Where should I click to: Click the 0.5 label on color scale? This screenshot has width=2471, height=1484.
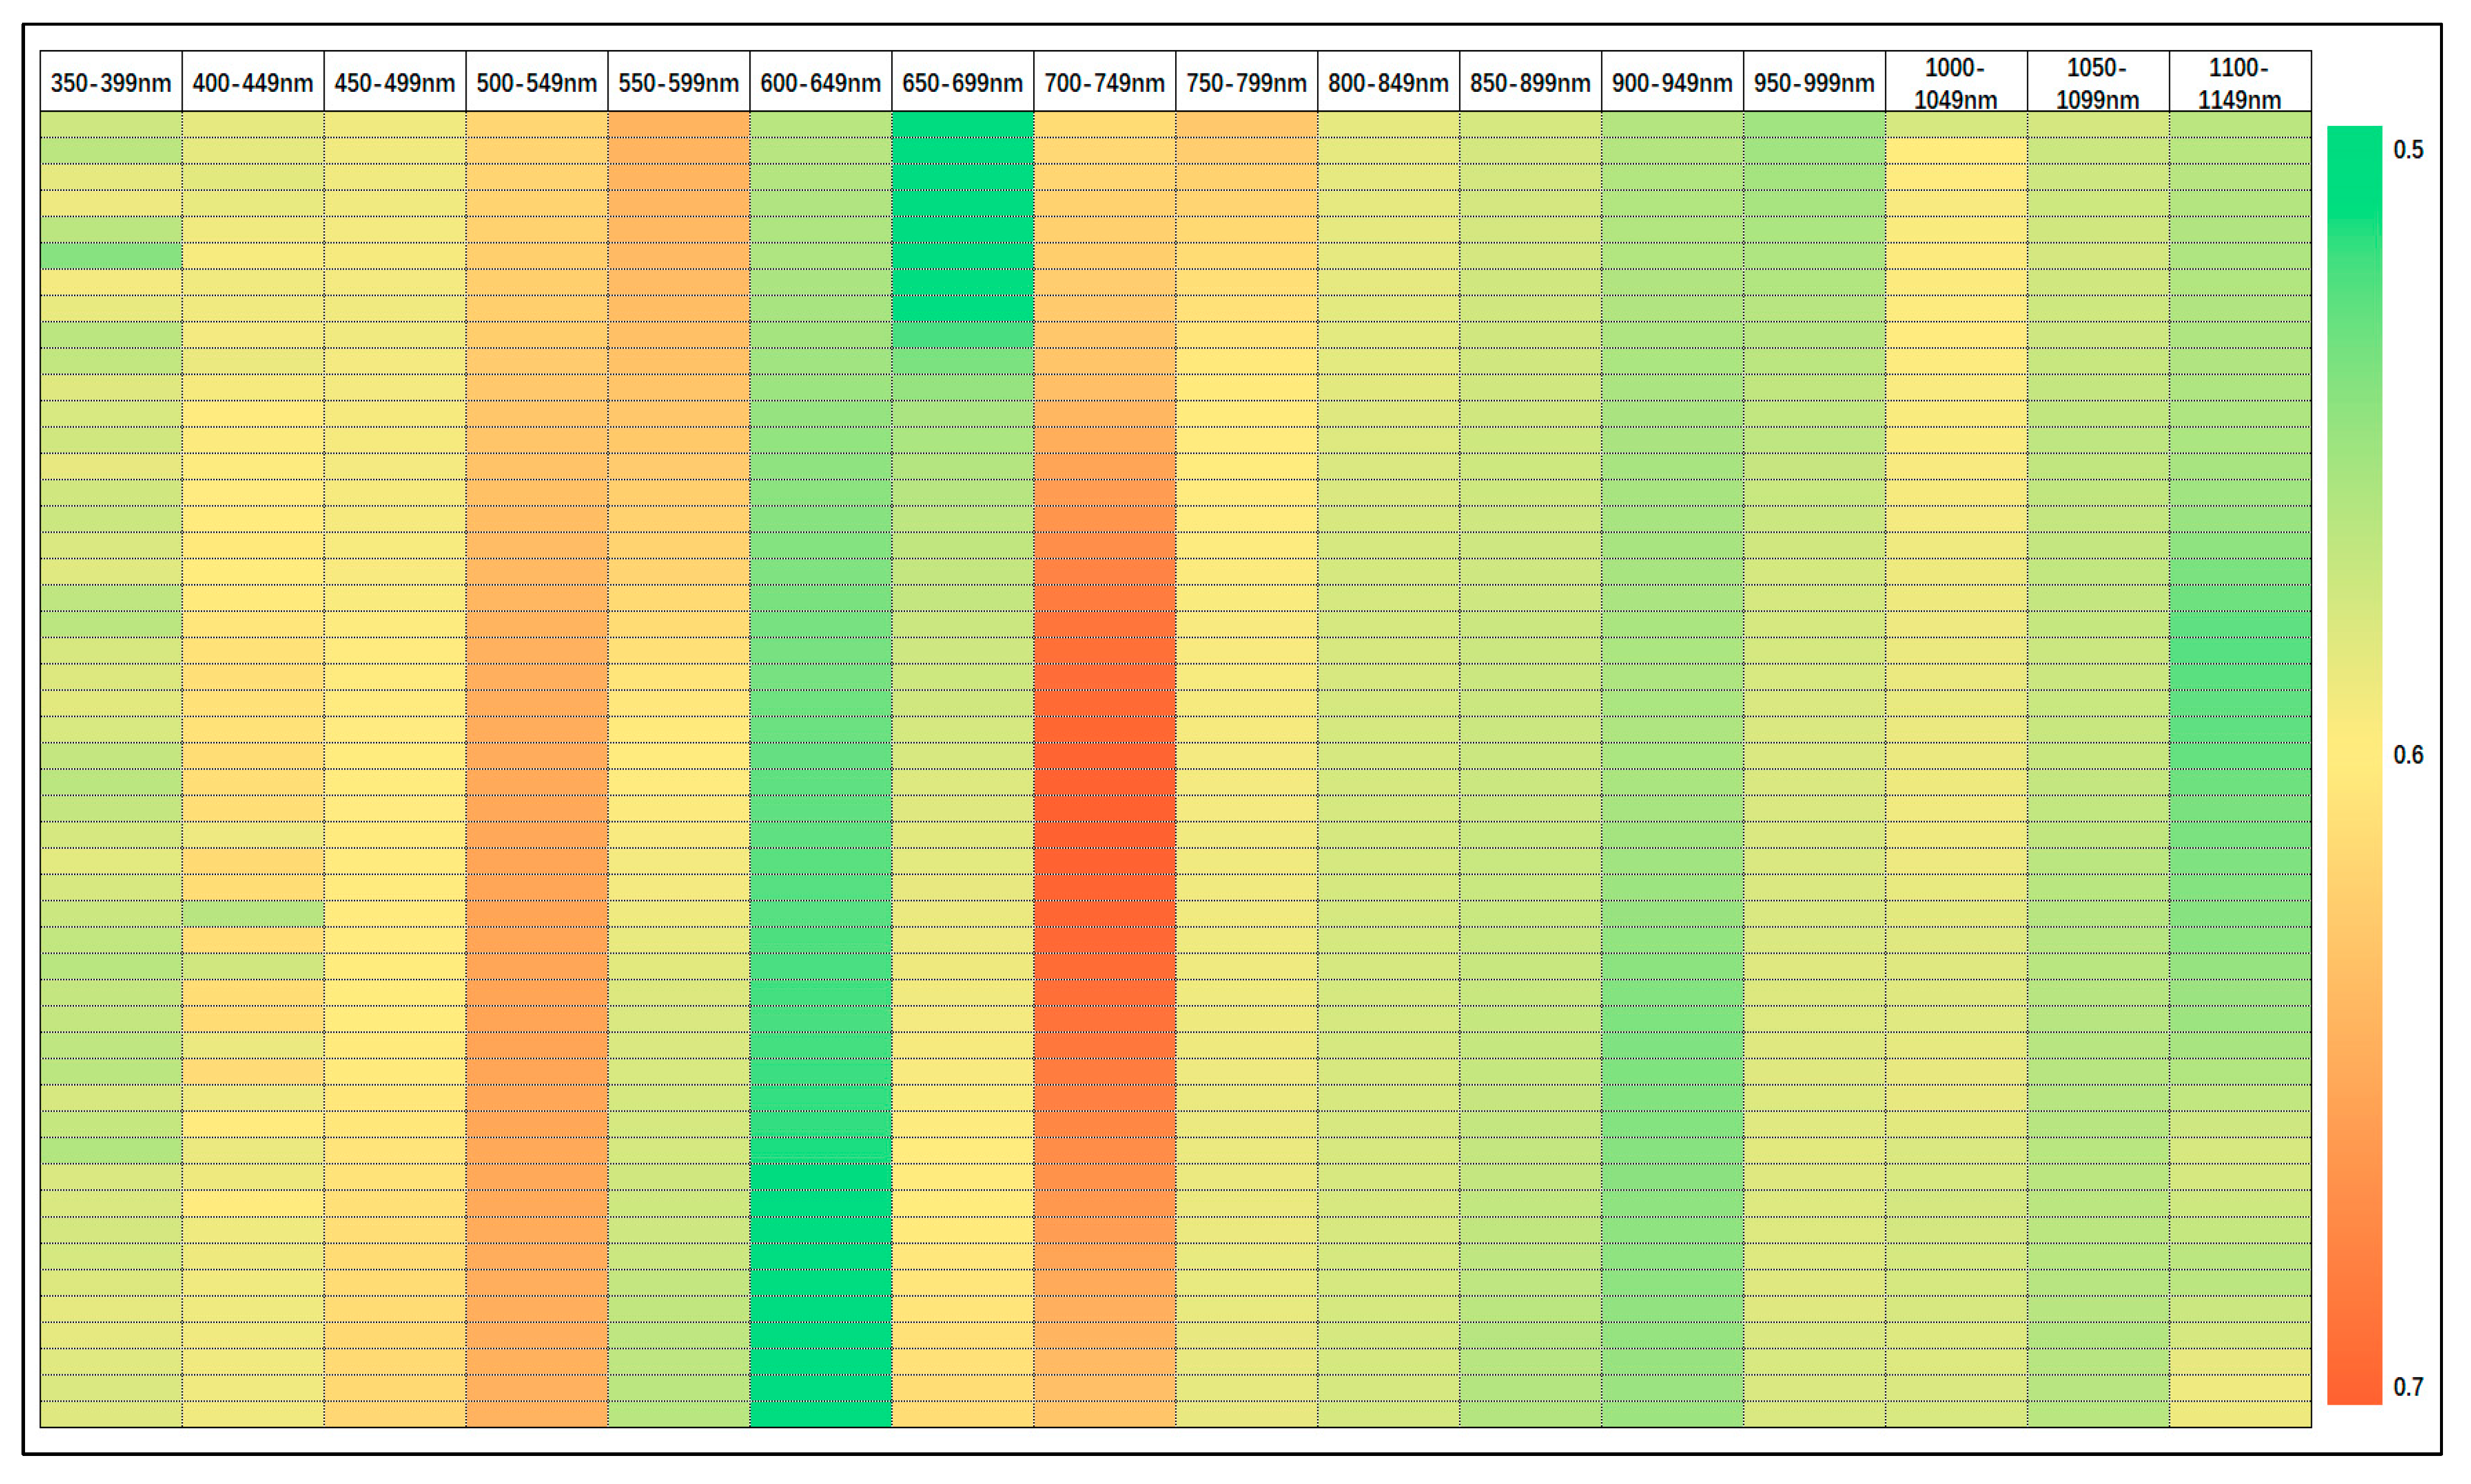[2408, 150]
